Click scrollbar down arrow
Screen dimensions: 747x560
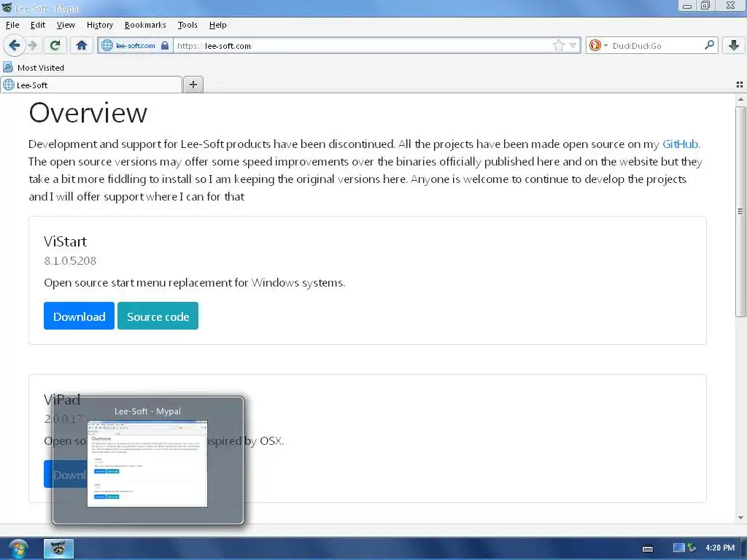pyautogui.click(x=740, y=518)
